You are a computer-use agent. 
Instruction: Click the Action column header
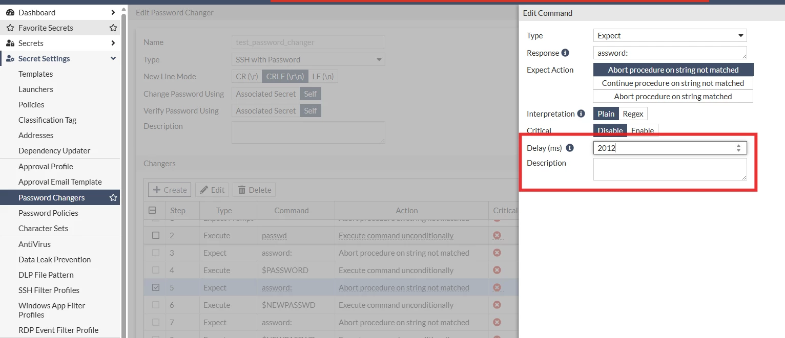coord(407,210)
